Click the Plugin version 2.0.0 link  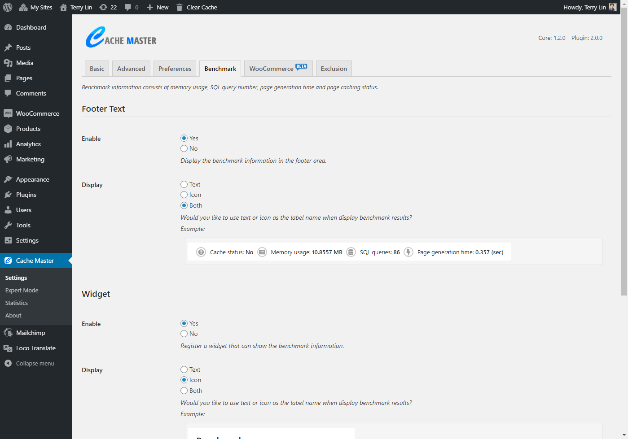[596, 38]
